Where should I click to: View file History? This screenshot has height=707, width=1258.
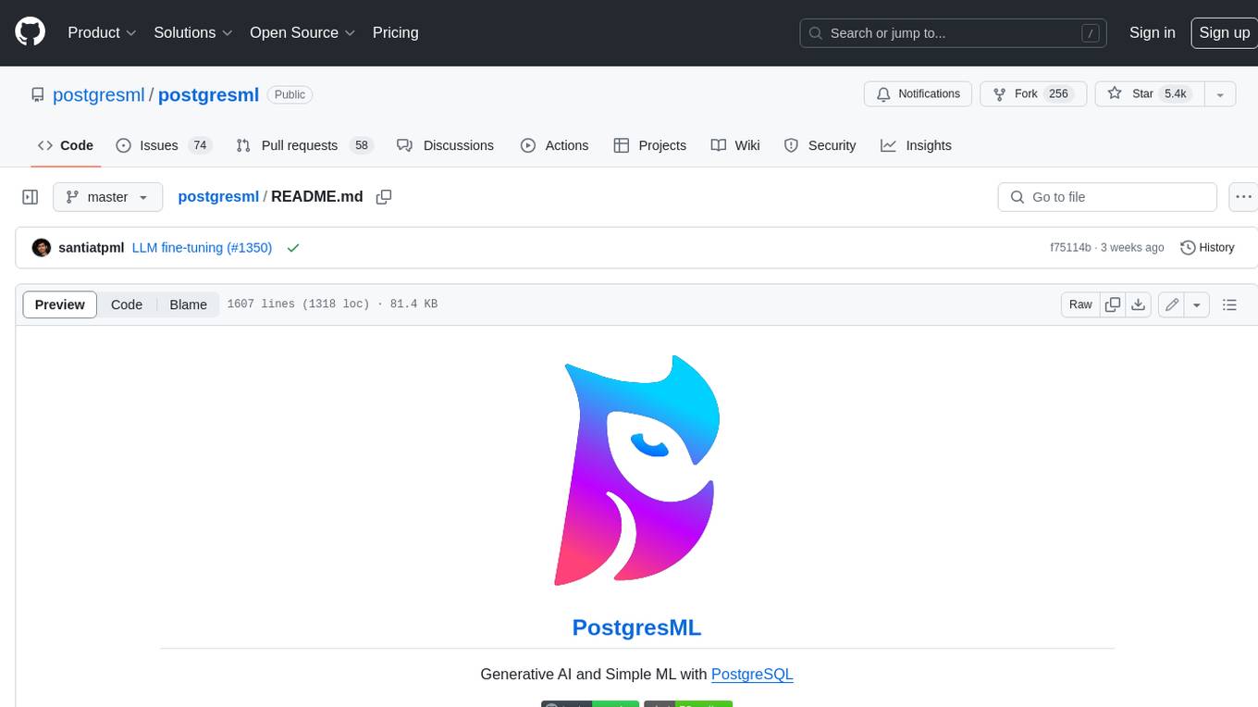[x=1207, y=248]
